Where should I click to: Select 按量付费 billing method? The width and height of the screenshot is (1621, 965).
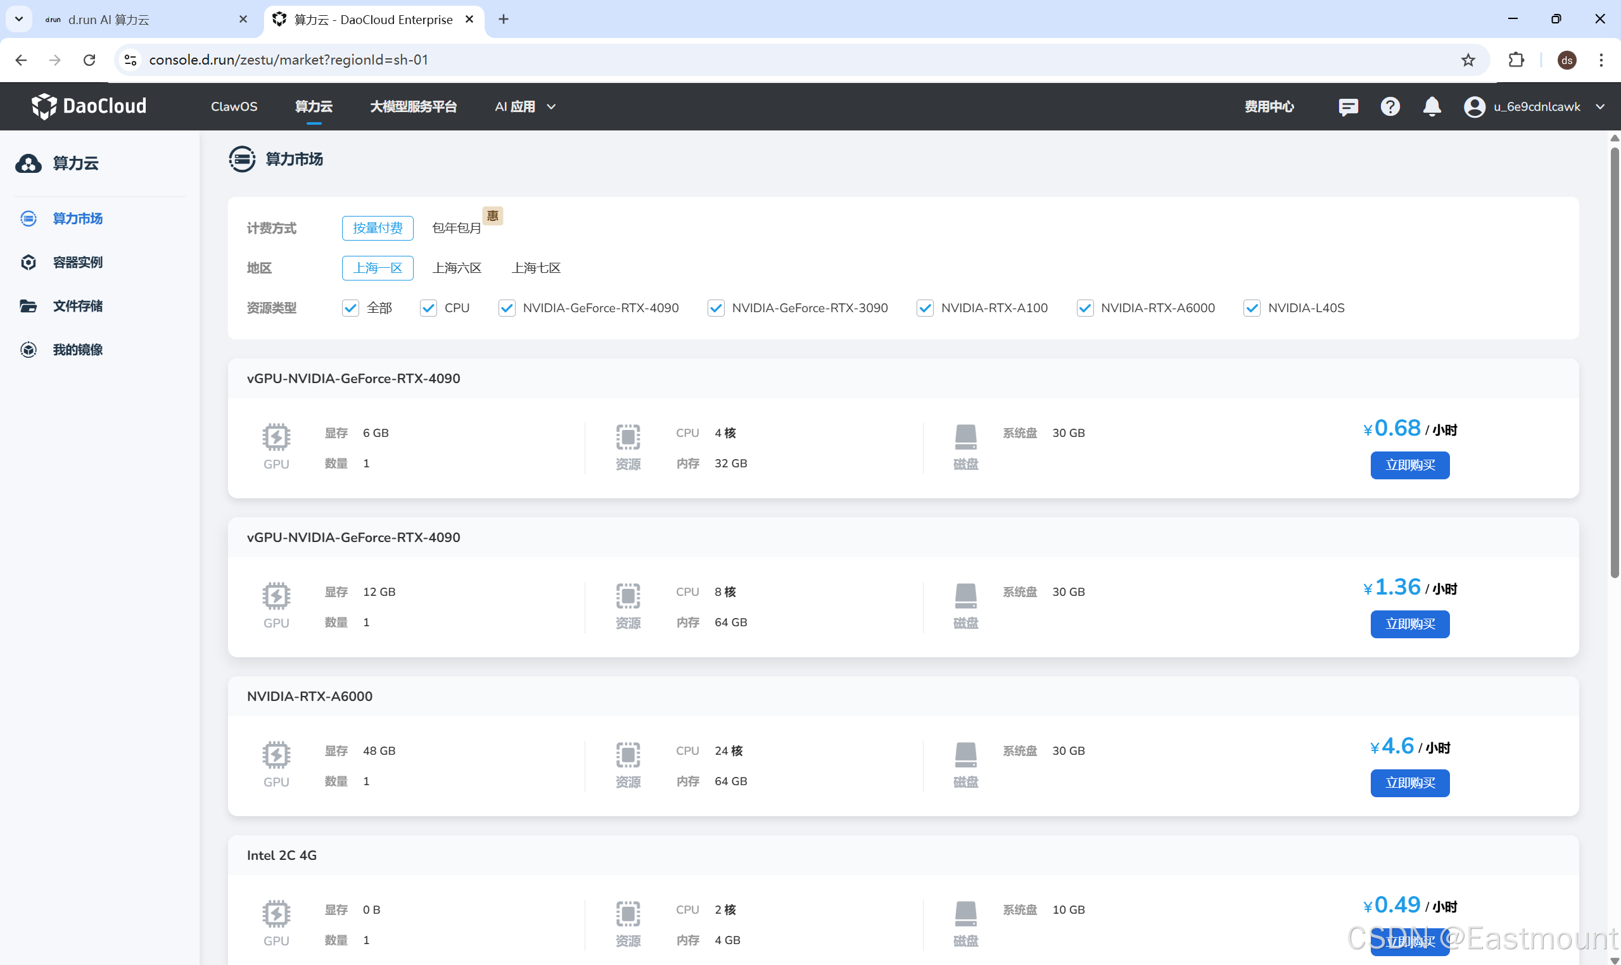click(x=378, y=228)
